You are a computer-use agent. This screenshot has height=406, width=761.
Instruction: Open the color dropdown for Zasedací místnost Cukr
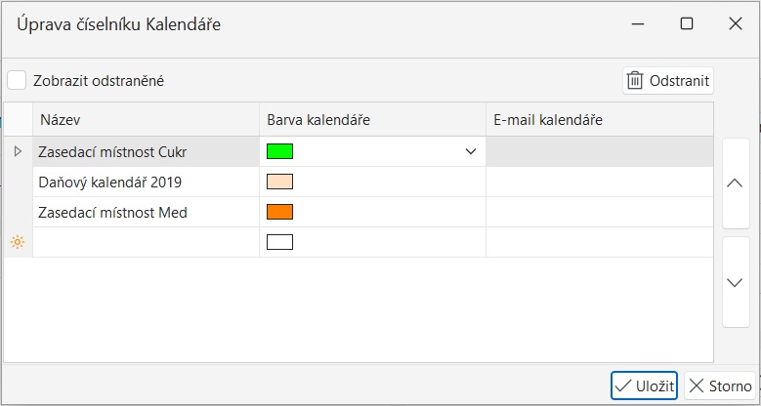471,151
